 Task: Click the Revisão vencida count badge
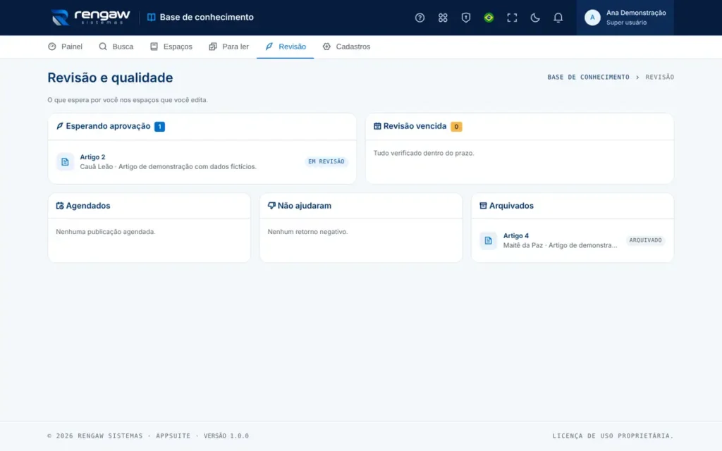(456, 127)
